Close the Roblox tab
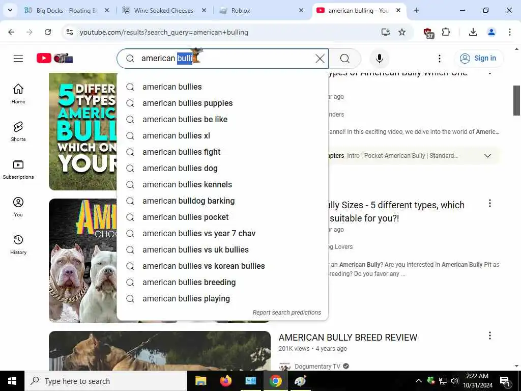Screen dimensions: 521x391 point(301,11)
